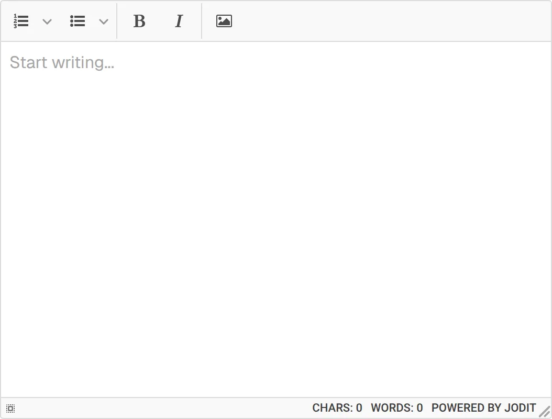Toggle italic formatting

click(x=179, y=21)
